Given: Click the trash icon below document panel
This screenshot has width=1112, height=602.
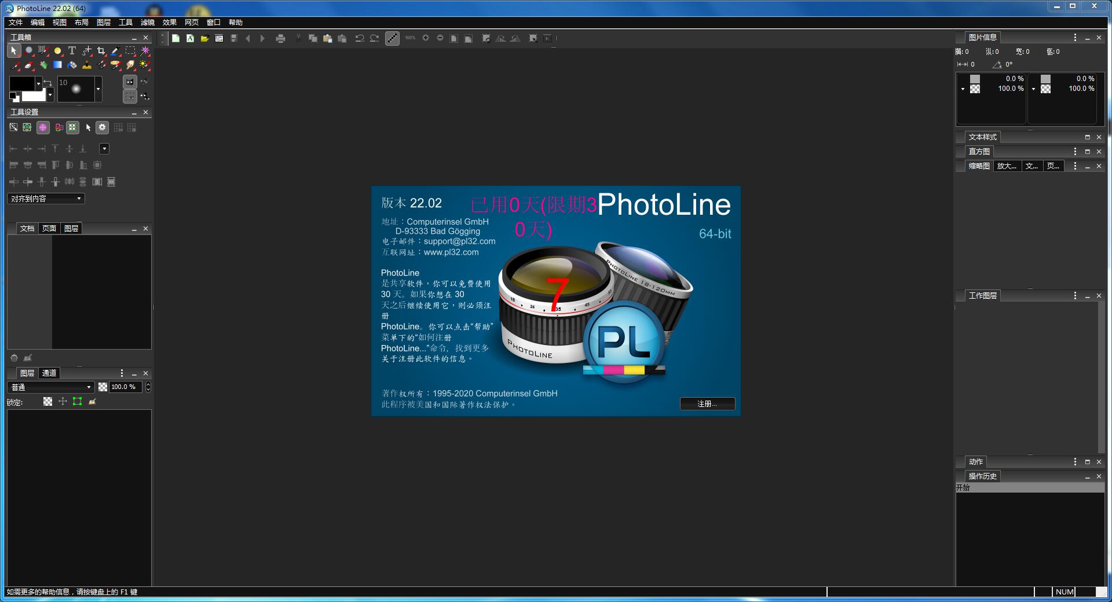Looking at the screenshot, I should pos(14,358).
